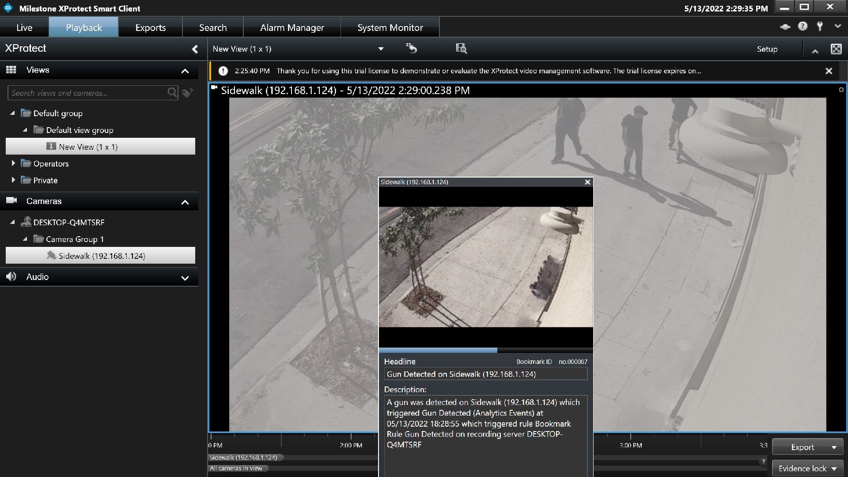
Task: Click the Views grid icon
Action: pos(11,70)
